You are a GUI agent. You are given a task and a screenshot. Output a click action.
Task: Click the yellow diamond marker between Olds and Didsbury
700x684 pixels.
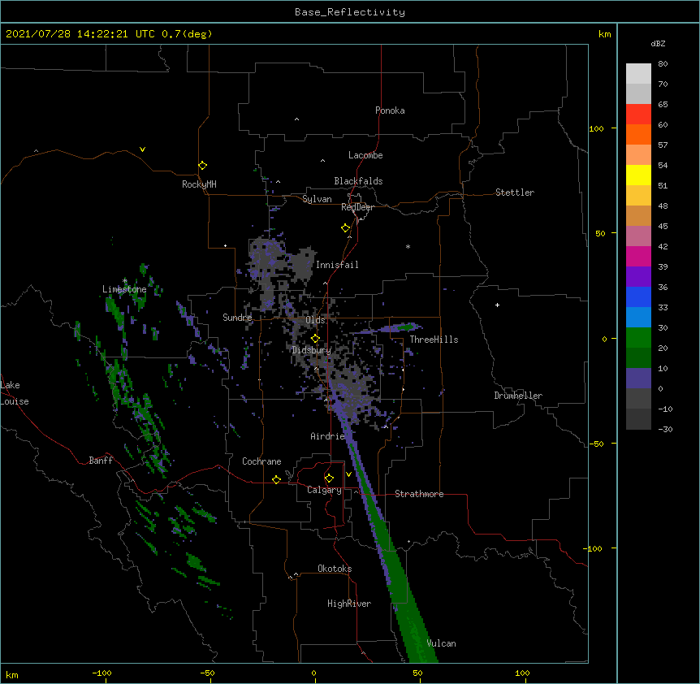315,339
